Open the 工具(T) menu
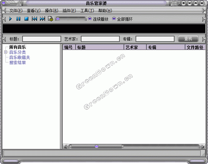This screenshot has width=208, height=164. 87,10
